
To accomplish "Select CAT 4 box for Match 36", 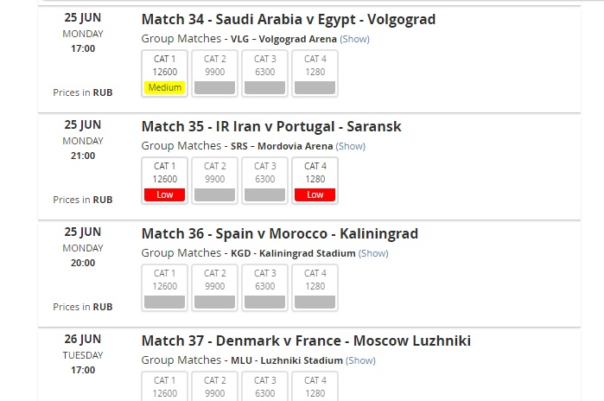I will click(x=315, y=287).
